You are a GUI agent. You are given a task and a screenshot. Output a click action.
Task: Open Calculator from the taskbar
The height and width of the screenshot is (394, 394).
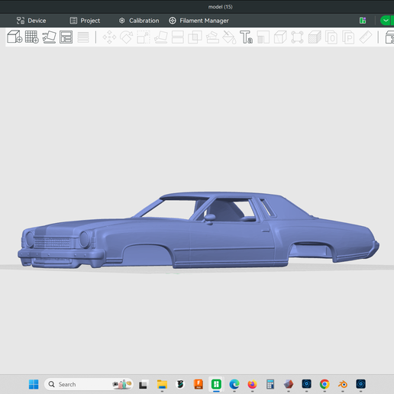pyautogui.click(x=270, y=384)
